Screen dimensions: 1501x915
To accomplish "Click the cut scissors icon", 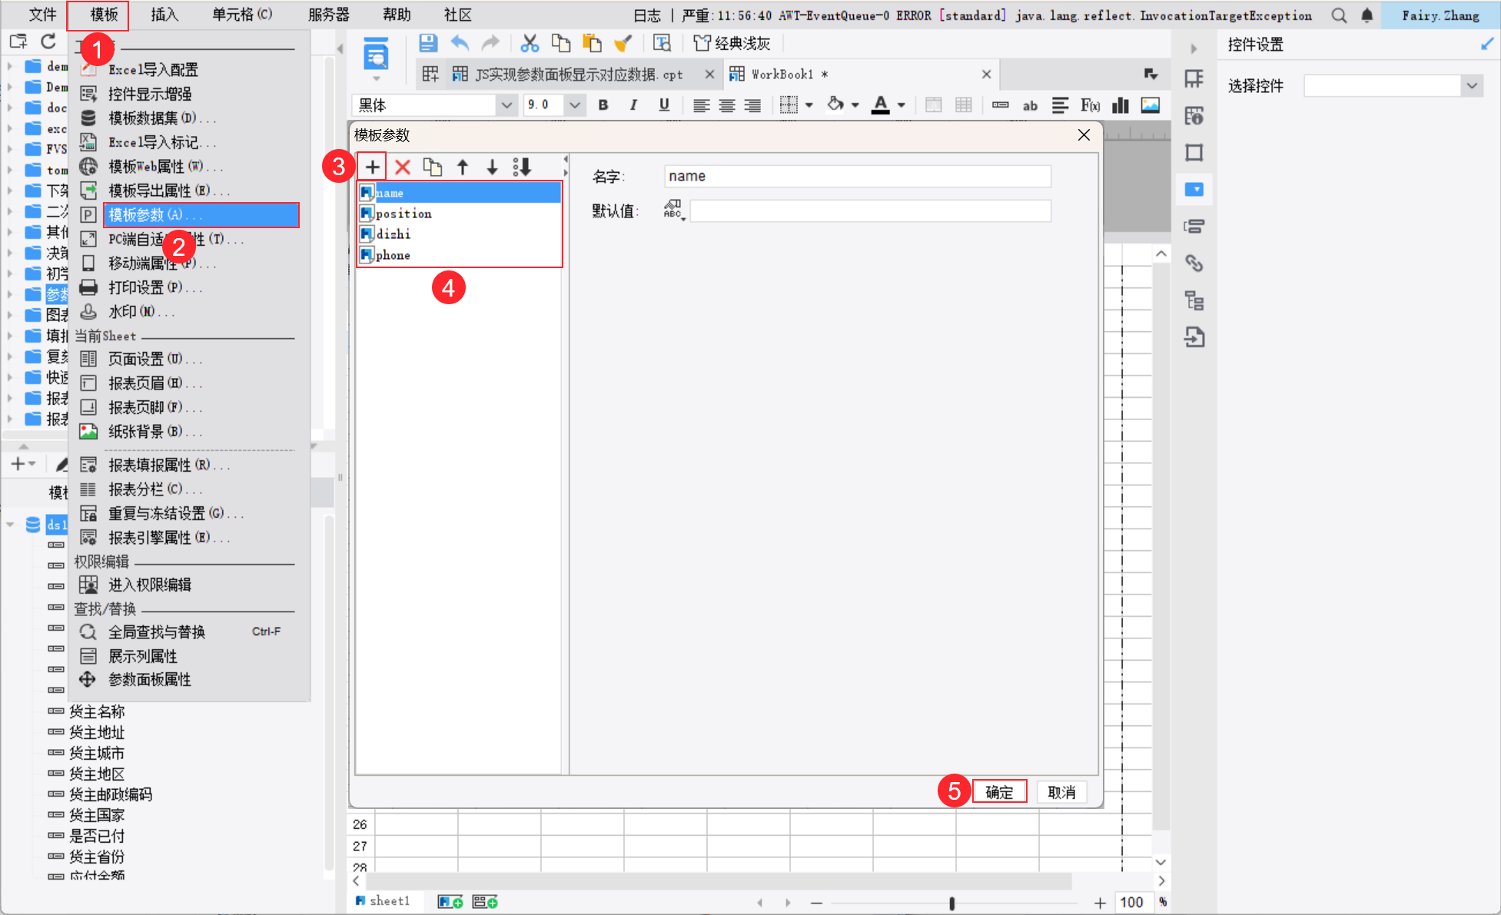I will coord(529,43).
